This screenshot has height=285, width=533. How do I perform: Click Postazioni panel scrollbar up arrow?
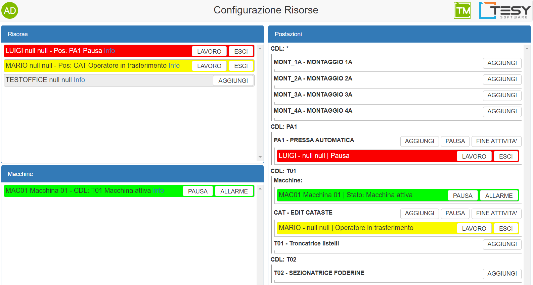tap(527, 49)
